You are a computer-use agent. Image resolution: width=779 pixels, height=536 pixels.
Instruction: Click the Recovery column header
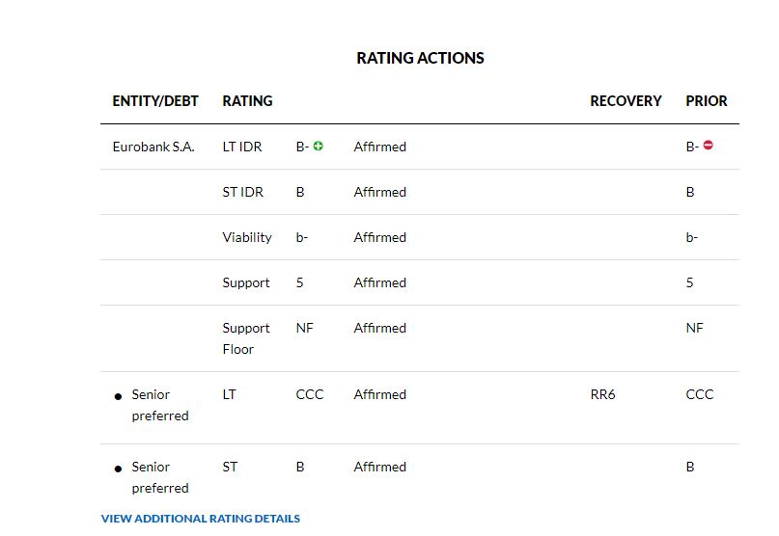[x=626, y=100]
